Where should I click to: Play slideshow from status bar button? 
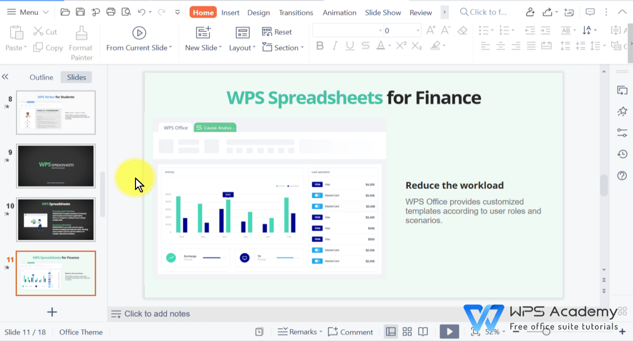pyautogui.click(x=449, y=332)
